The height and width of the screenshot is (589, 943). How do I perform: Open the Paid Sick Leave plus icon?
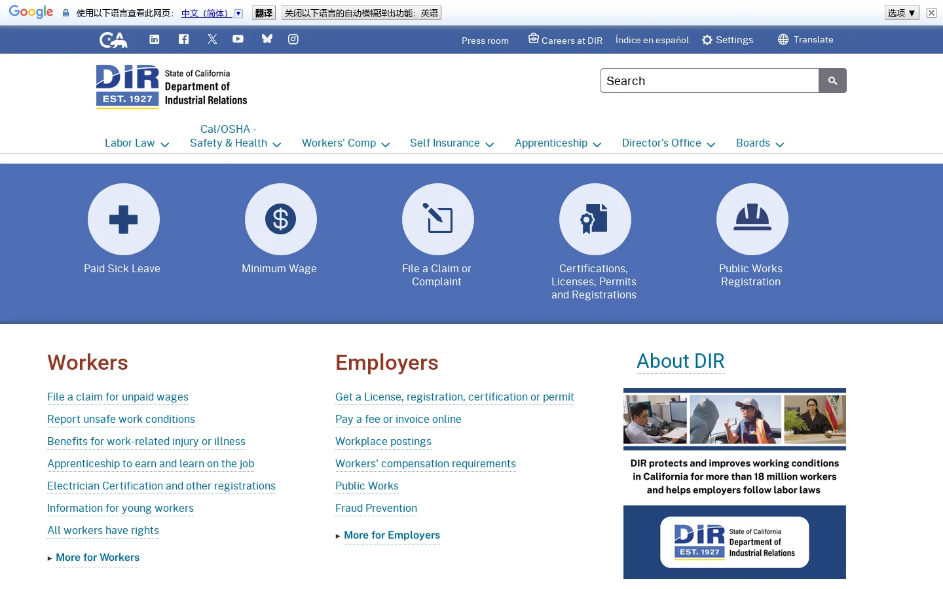point(124,219)
